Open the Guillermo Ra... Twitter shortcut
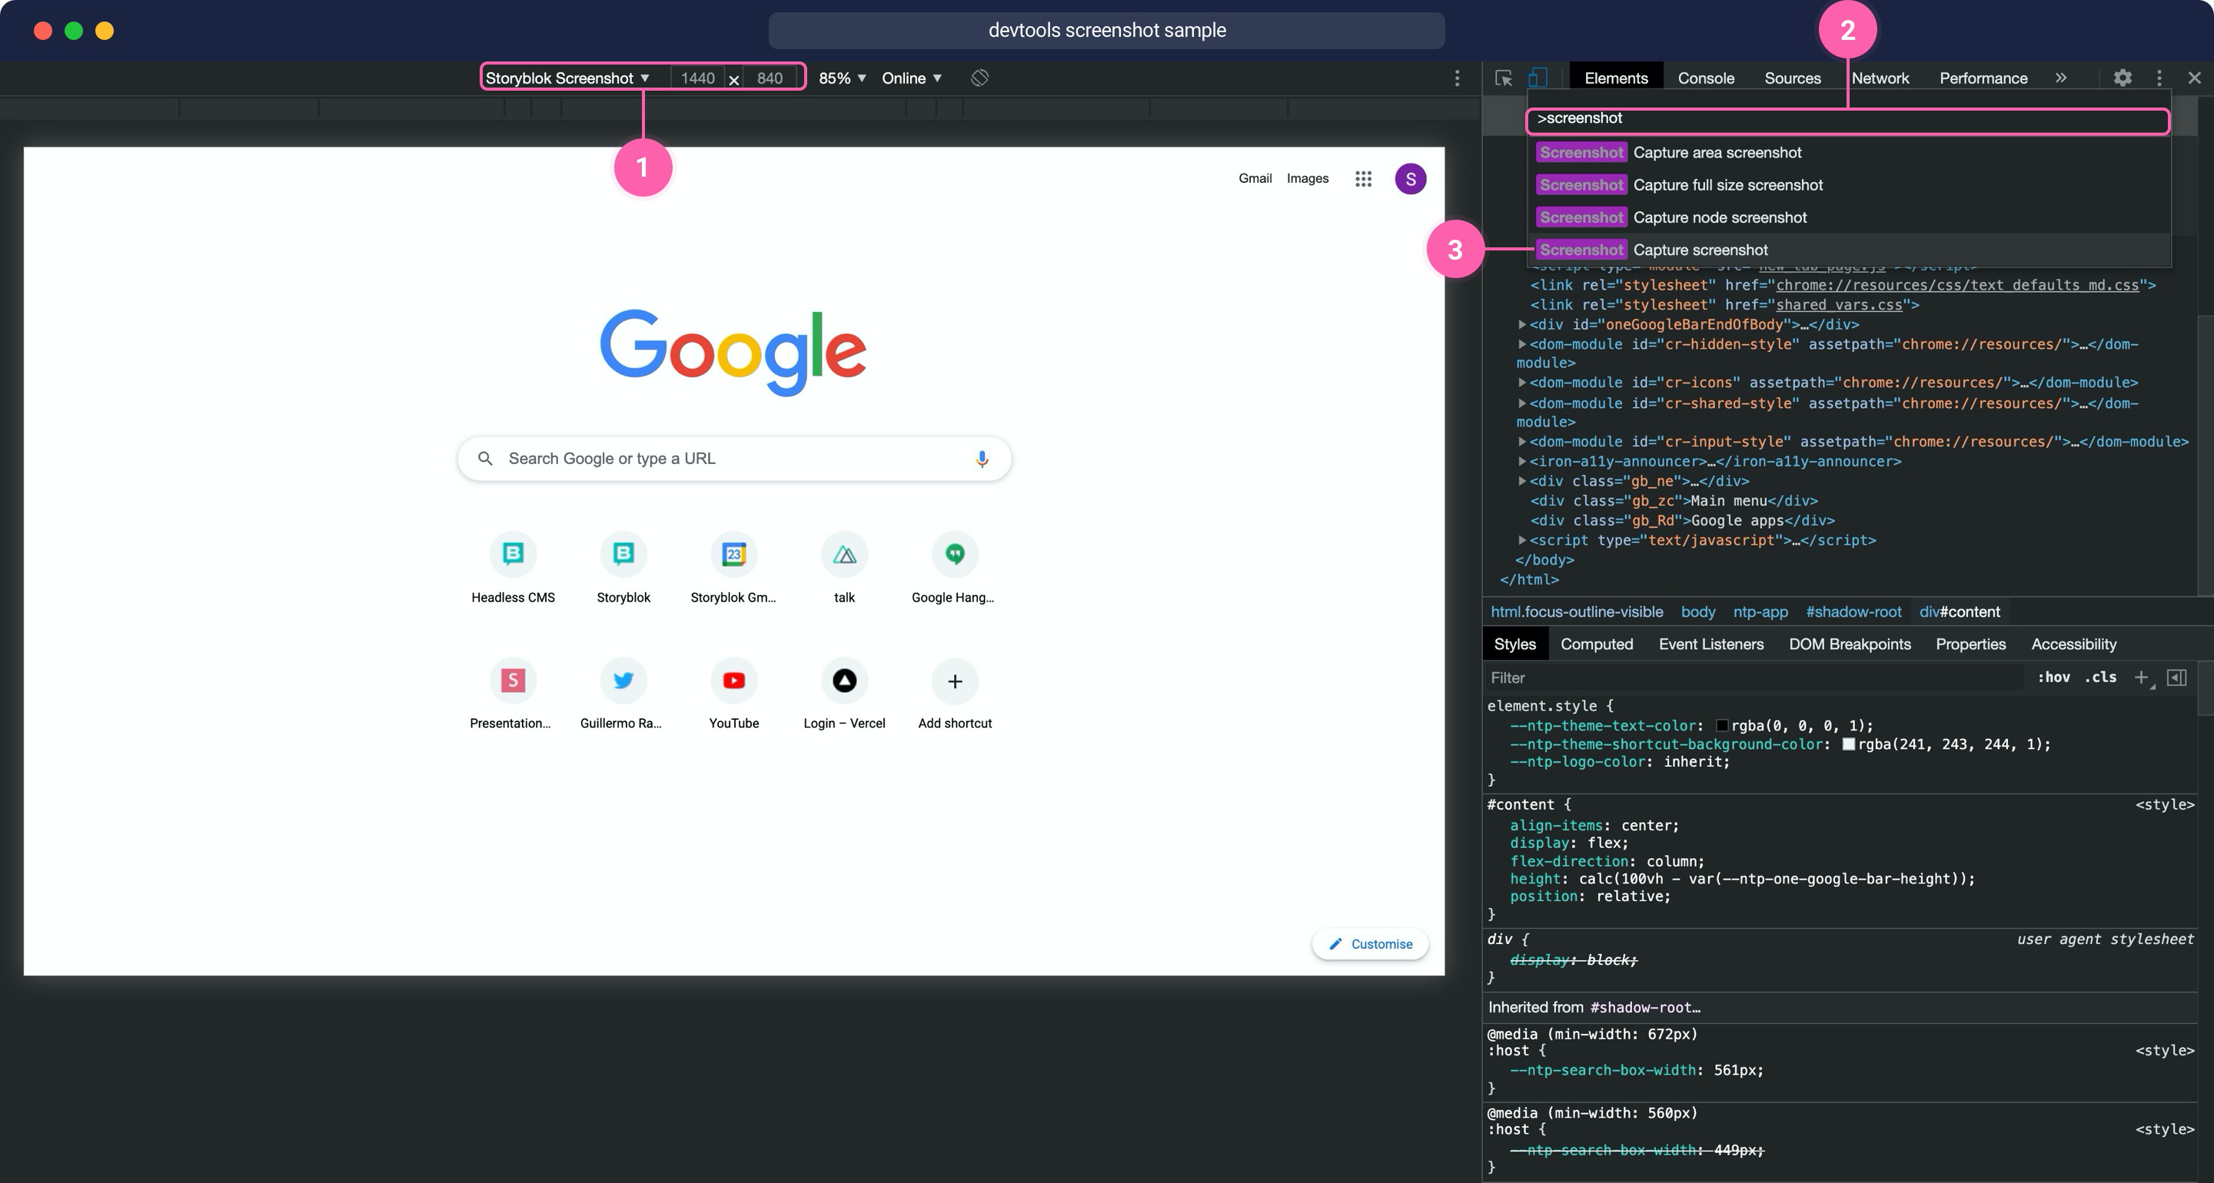This screenshot has width=2214, height=1183. [x=622, y=694]
